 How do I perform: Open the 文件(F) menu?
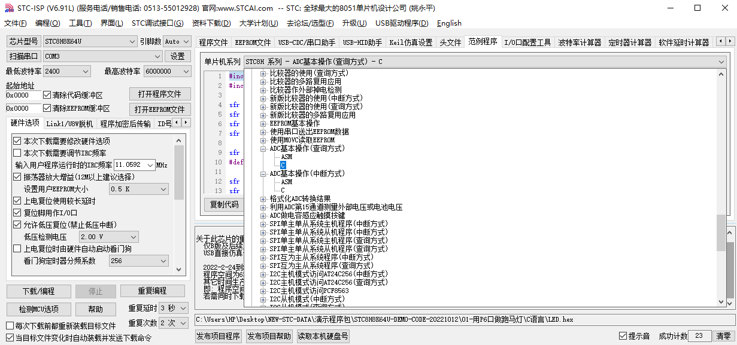pyautogui.click(x=16, y=23)
